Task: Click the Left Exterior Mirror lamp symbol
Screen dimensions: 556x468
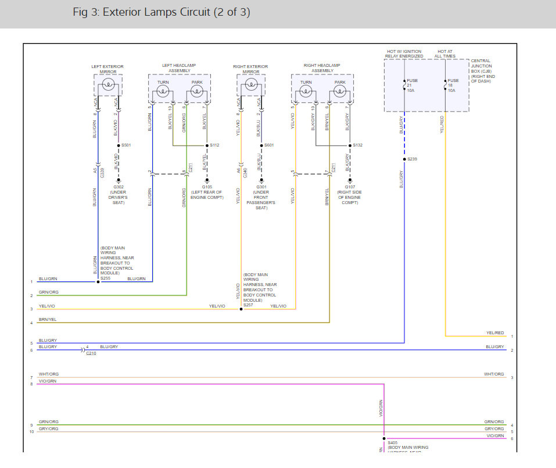Action: (108, 84)
